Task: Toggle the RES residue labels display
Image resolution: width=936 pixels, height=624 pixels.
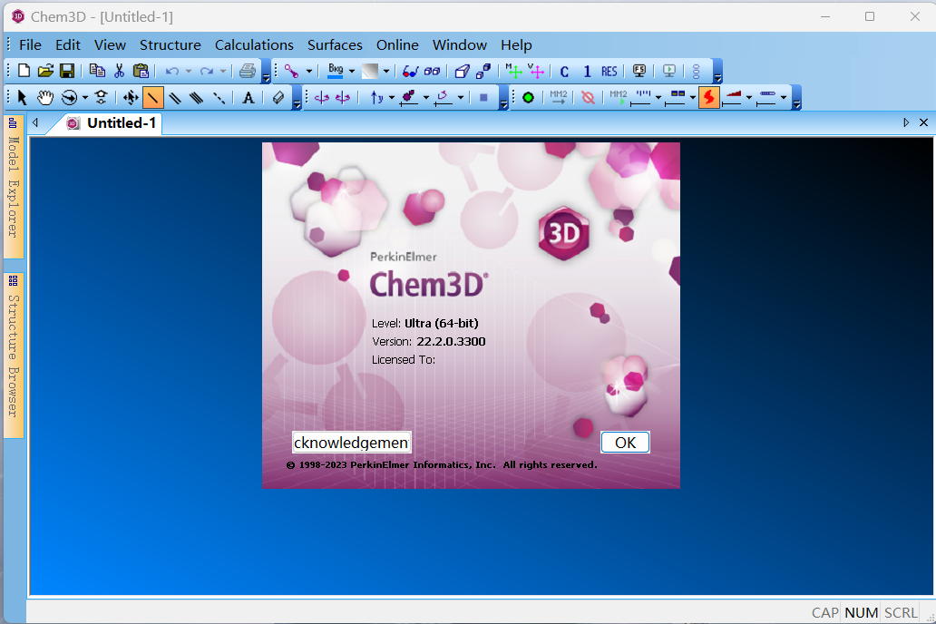Action: click(x=609, y=71)
